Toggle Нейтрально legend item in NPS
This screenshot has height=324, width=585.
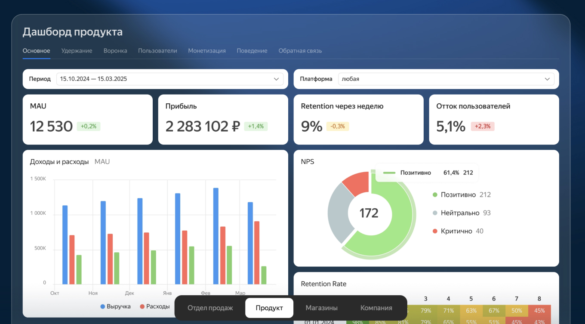pyautogui.click(x=462, y=213)
